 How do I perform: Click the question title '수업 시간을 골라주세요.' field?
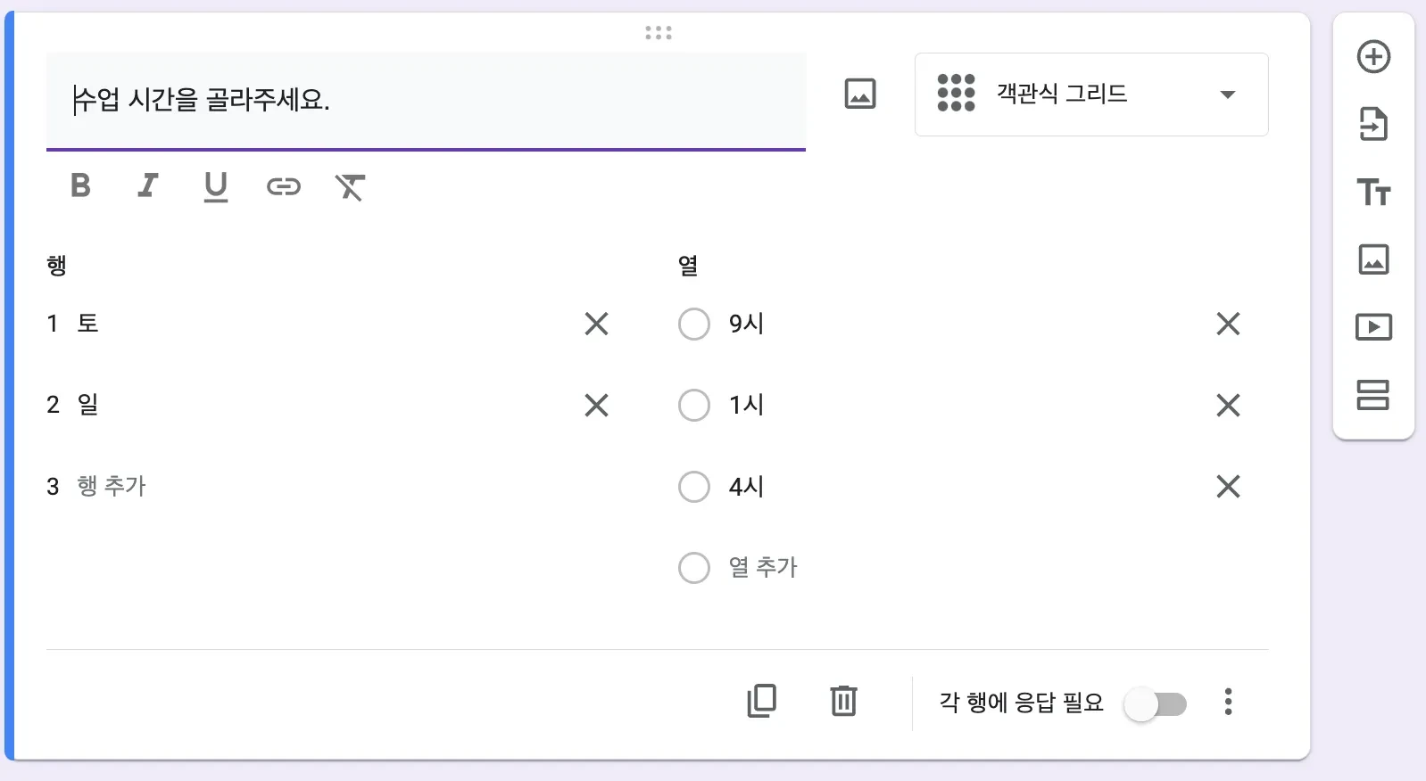426,99
